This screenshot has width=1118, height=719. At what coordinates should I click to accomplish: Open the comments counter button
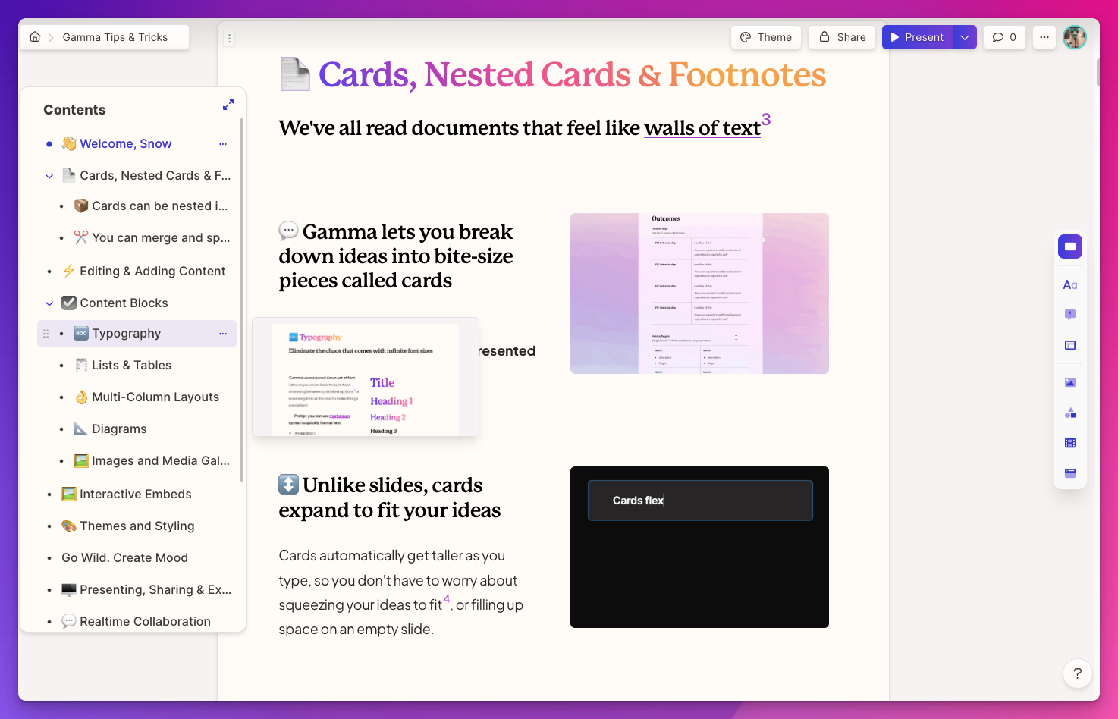(1004, 37)
